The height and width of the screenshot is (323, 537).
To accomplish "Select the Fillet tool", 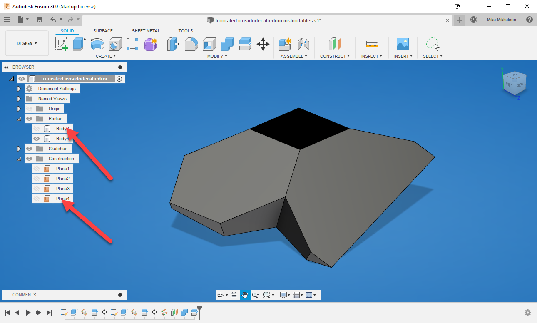I will 191,44.
